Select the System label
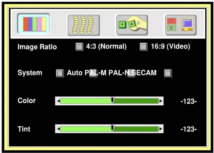Viewport: 214px width, 153px height. 30,73
